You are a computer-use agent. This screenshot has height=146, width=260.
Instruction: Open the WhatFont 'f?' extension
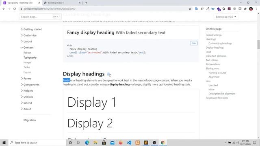coord(202,9)
